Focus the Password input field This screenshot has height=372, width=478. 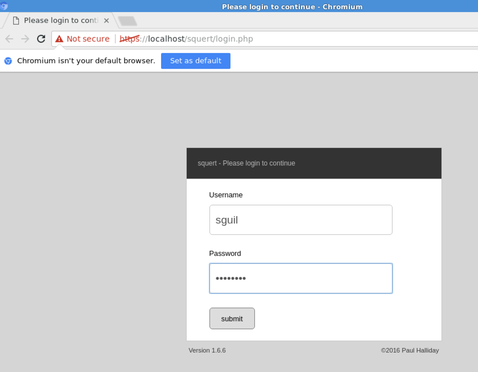tap(301, 278)
